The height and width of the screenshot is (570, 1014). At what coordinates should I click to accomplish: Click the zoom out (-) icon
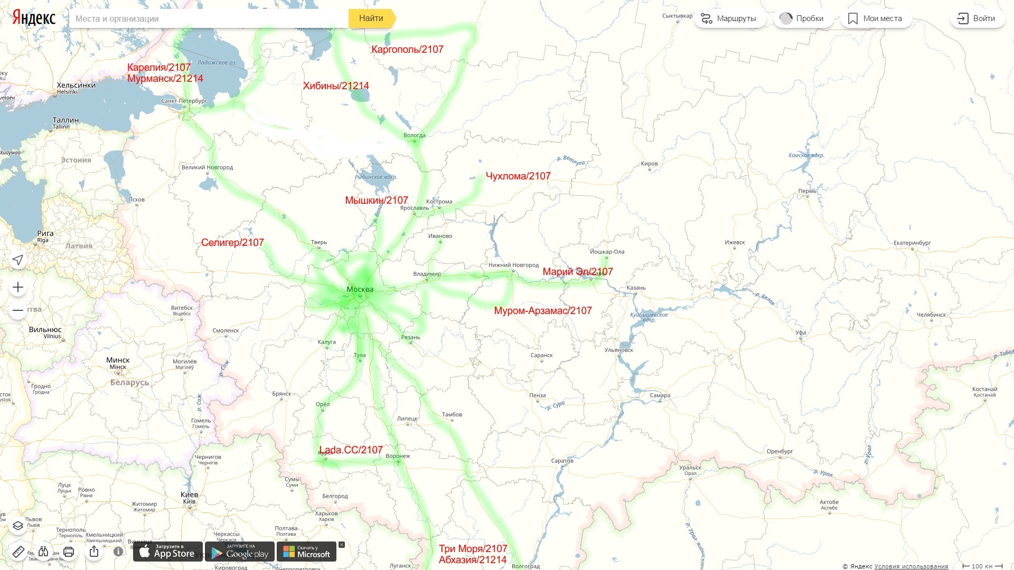tap(17, 310)
